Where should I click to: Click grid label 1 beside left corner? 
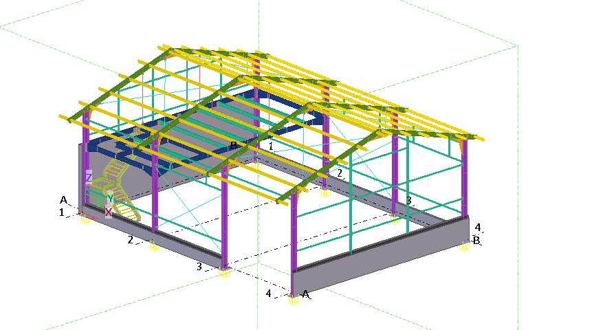tap(62, 212)
